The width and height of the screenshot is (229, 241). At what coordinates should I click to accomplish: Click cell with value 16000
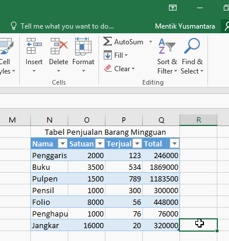click(86, 225)
